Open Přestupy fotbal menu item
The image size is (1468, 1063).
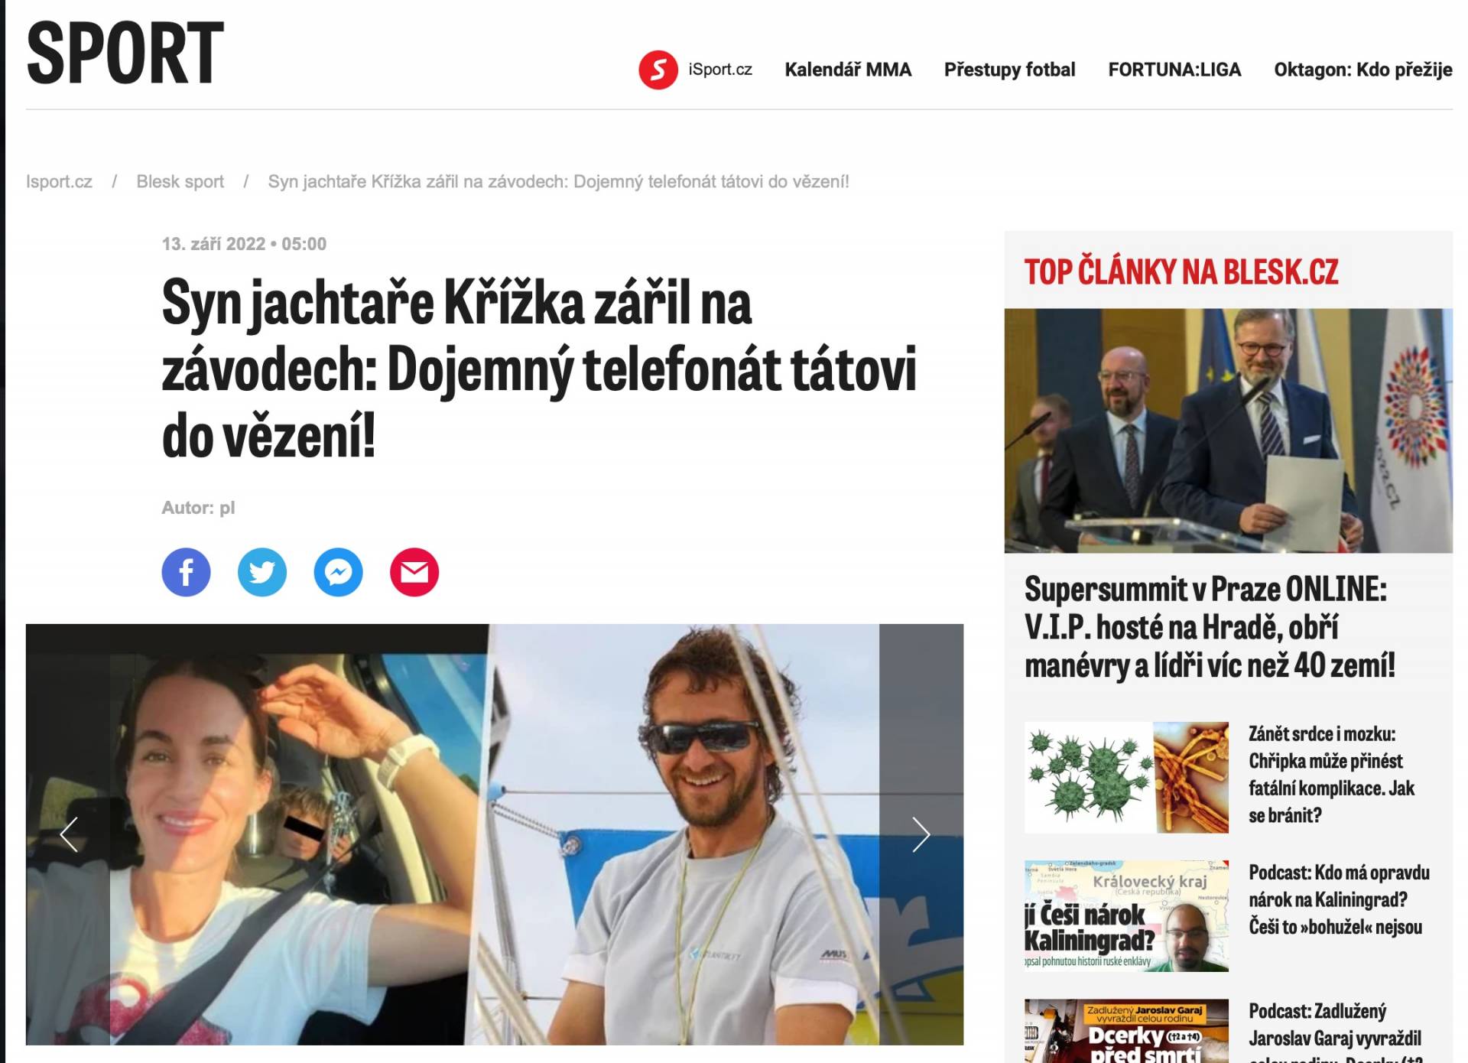pyautogui.click(x=1009, y=70)
